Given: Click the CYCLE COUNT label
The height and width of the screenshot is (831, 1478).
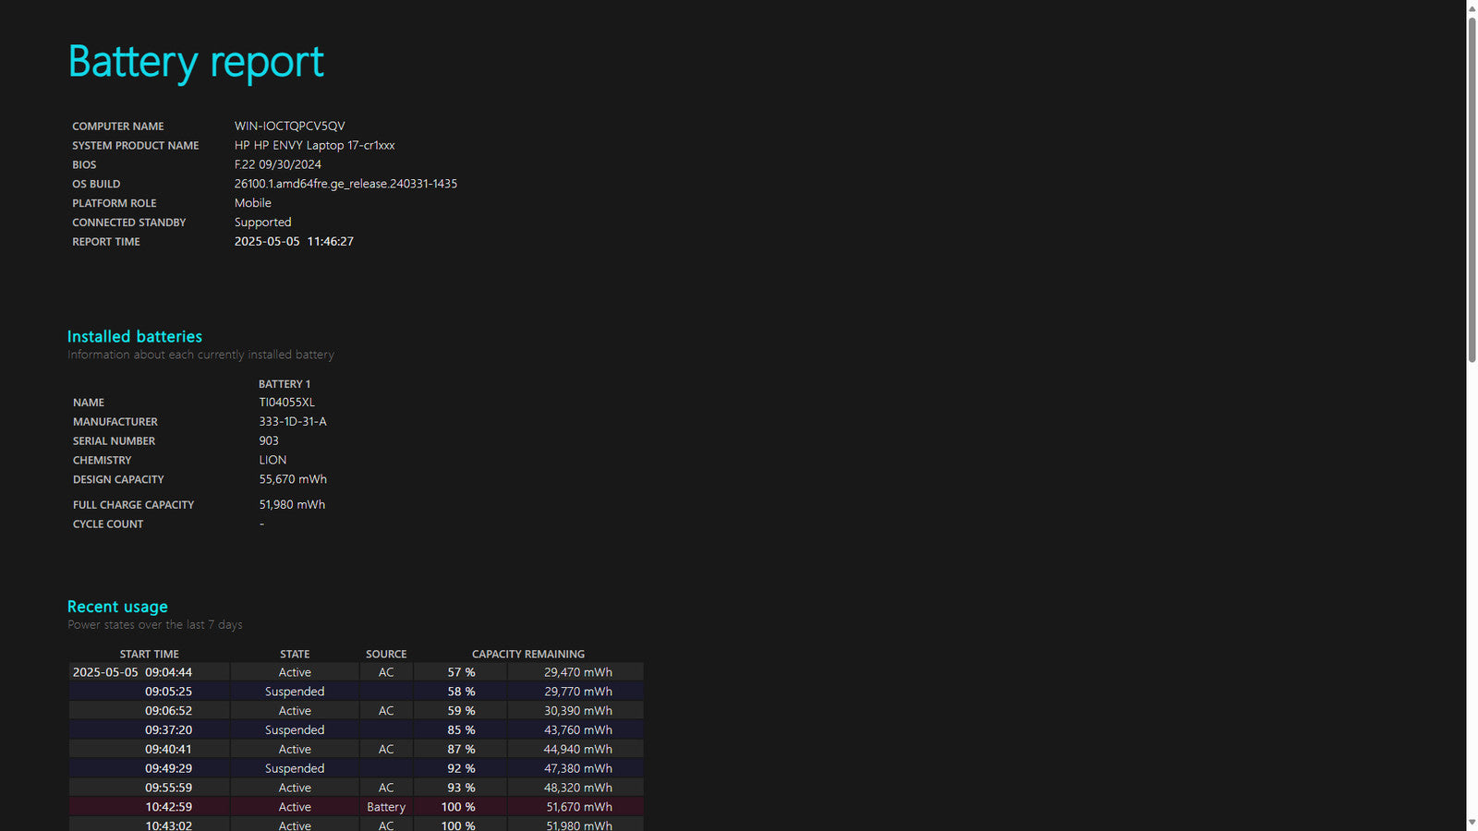Looking at the screenshot, I should point(108,524).
